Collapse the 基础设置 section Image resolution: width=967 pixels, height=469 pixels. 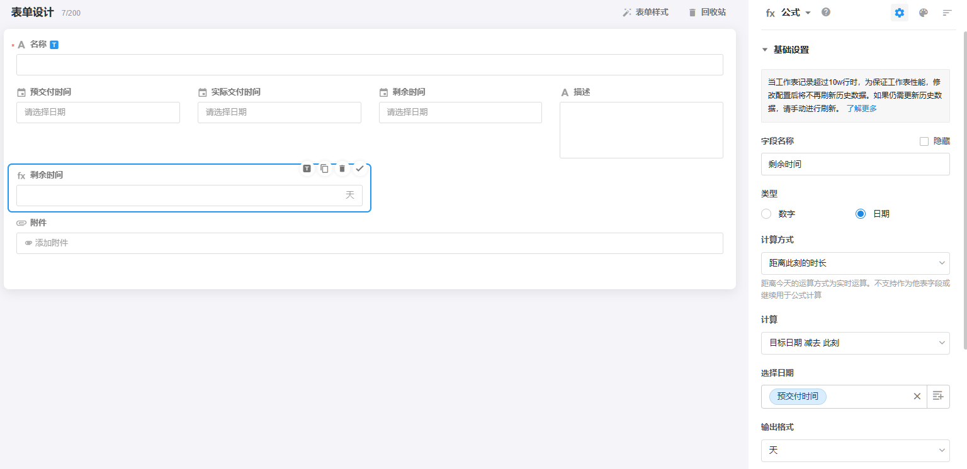coord(765,50)
